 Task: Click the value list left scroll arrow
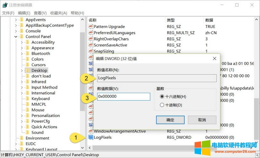(x=90, y=148)
